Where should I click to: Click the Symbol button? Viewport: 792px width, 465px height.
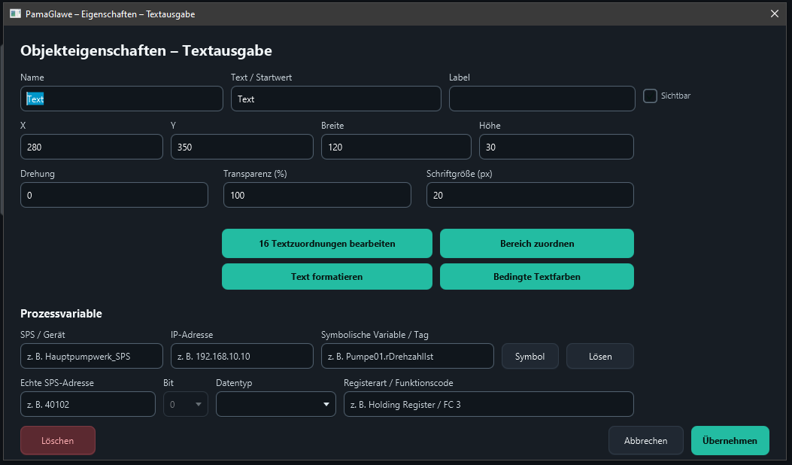click(530, 357)
